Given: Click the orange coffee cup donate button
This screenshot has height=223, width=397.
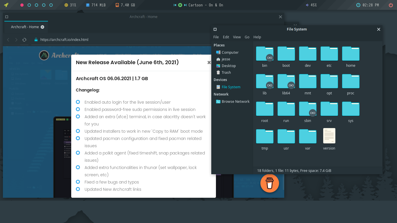Looking at the screenshot, I should [x=270, y=183].
